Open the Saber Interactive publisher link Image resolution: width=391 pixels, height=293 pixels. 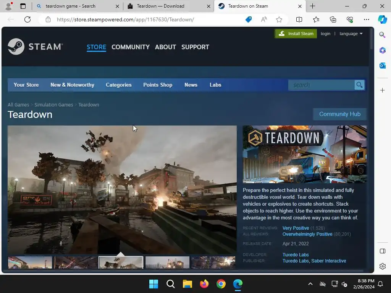coord(328,261)
